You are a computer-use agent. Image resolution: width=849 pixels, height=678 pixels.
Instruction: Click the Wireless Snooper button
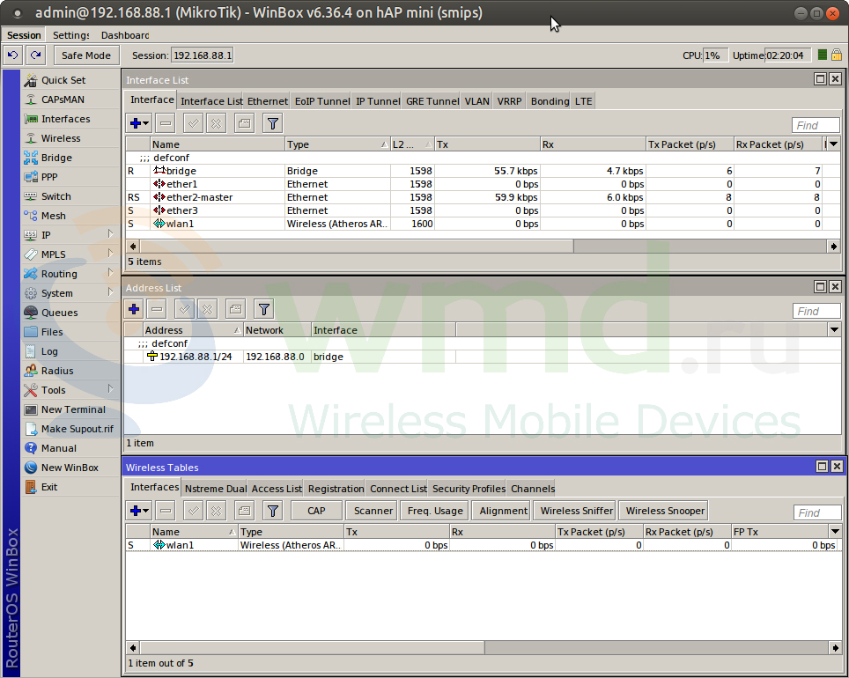point(665,511)
